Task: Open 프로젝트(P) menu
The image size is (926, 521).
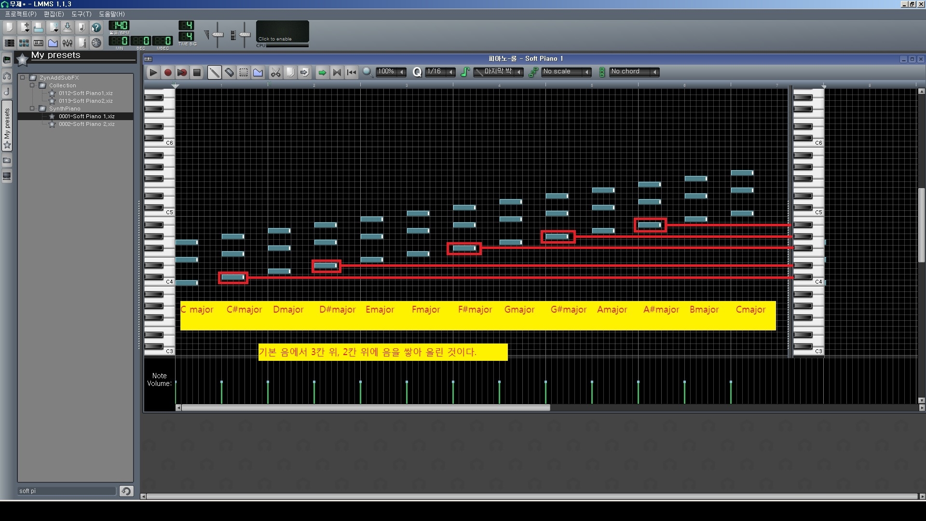Action: click(21, 14)
